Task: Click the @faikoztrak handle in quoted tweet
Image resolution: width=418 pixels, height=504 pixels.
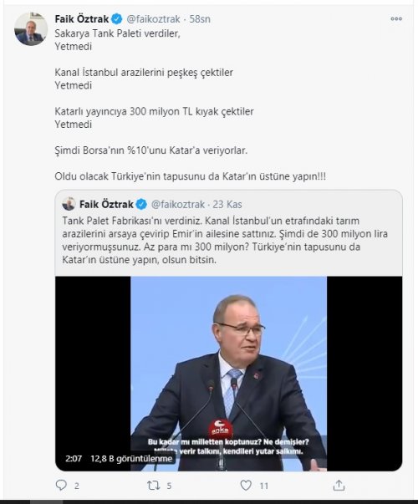Action: point(178,205)
